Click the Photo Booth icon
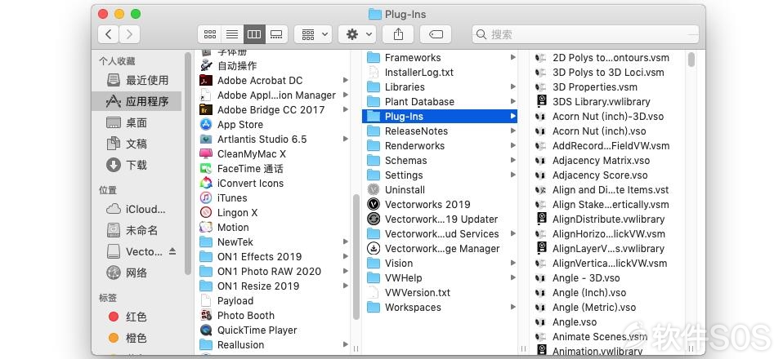The height and width of the screenshot is (359, 783). point(206,315)
